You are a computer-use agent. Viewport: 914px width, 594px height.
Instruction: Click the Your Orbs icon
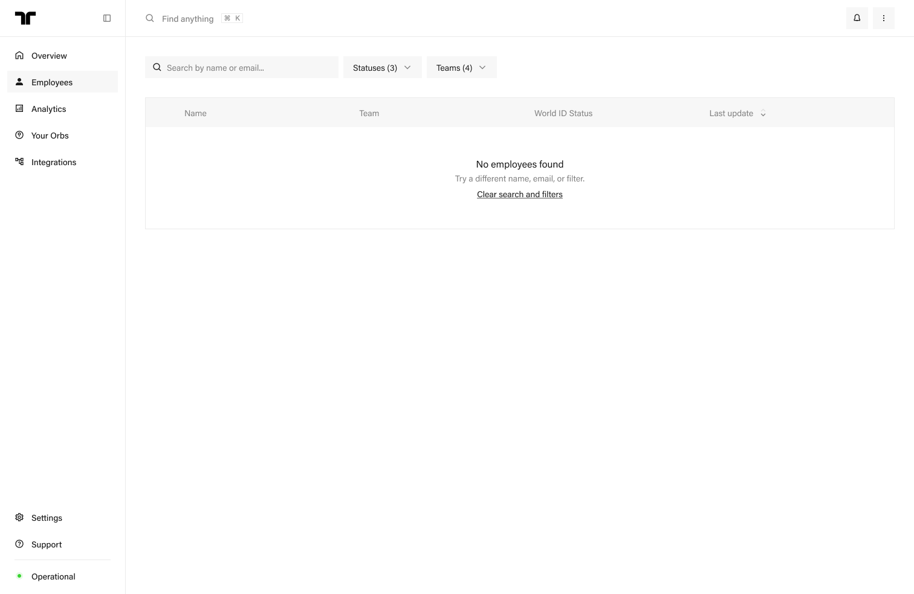[x=19, y=135]
